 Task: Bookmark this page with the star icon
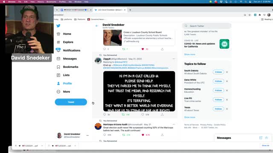coord(250,15)
